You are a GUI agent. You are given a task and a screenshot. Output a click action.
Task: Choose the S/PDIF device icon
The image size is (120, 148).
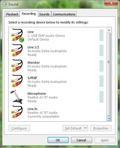pyautogui.click(x=17, y=81)
